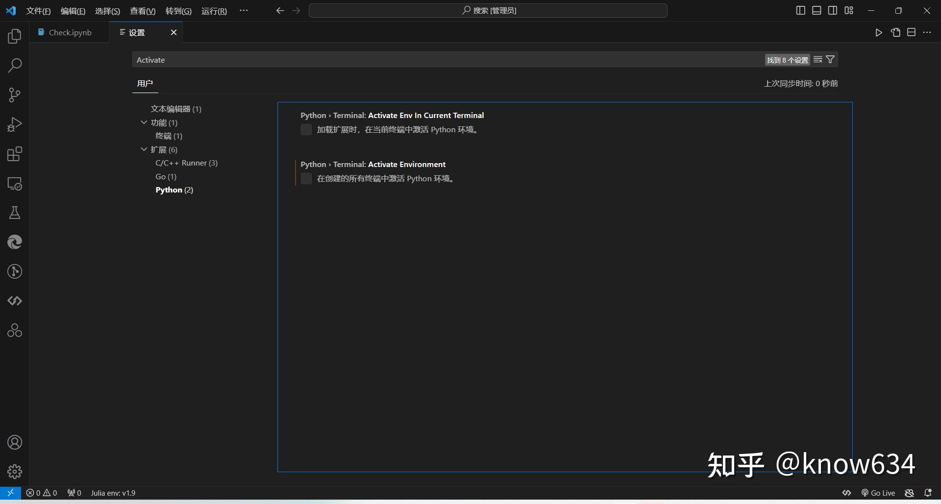Image resolution: width=941 pixels, height=504 pixels.
Task: Open the Git Graph circular icon in activity bar
Action: (x=15, y=271)
